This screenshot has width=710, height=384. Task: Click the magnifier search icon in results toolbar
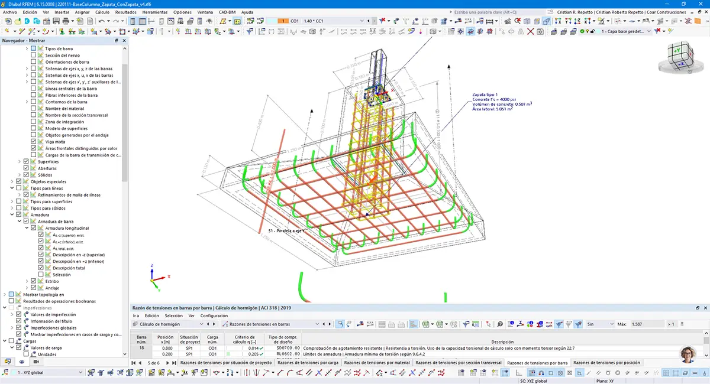(x=500, y=324)
